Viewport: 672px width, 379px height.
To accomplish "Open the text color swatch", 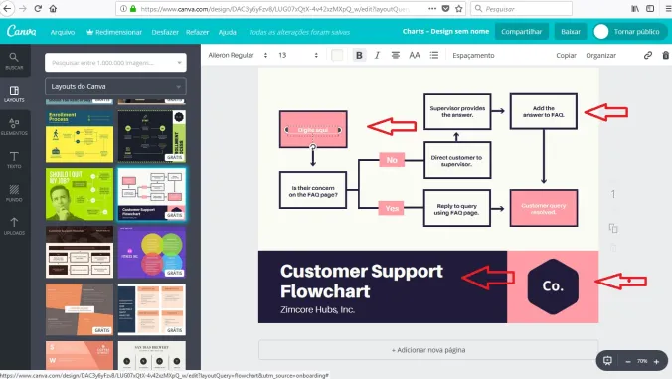I will click(337, 55).
